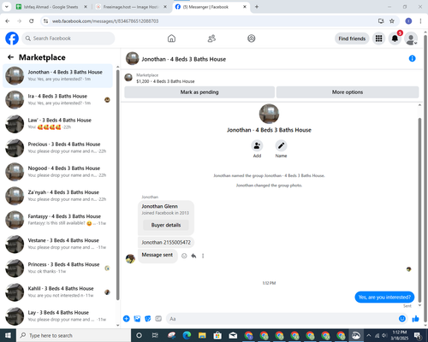Click the Windows taskbar search box
The image size is (428, 342).
[x=74, y=335]
